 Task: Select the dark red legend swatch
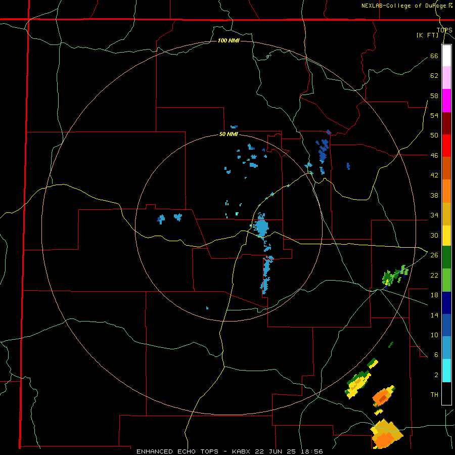[x=446, y=123]
